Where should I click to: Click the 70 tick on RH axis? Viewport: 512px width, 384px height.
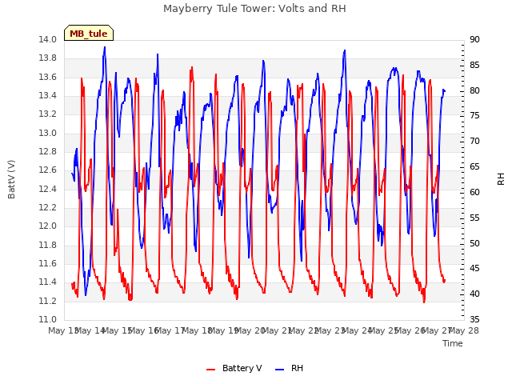(474, 142)
